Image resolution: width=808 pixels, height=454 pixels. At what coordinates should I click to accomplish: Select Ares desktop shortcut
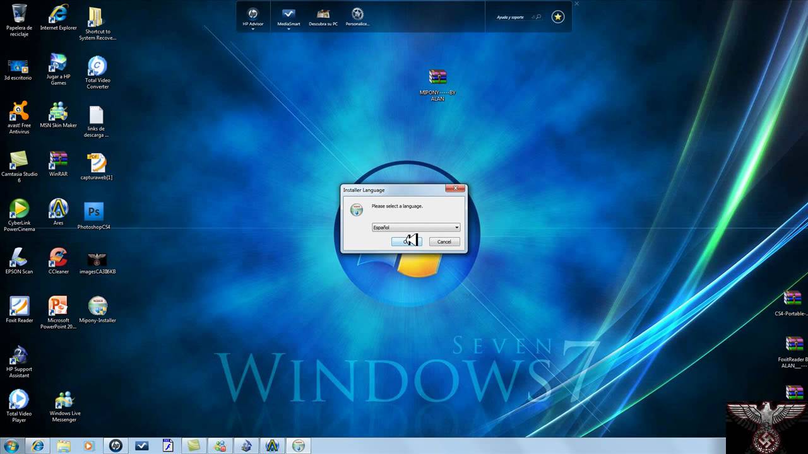pos(58,212)
